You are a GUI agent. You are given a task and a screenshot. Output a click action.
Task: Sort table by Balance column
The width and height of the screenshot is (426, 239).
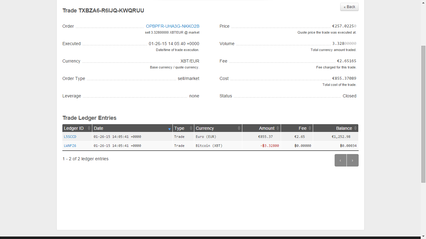(336, 128)
